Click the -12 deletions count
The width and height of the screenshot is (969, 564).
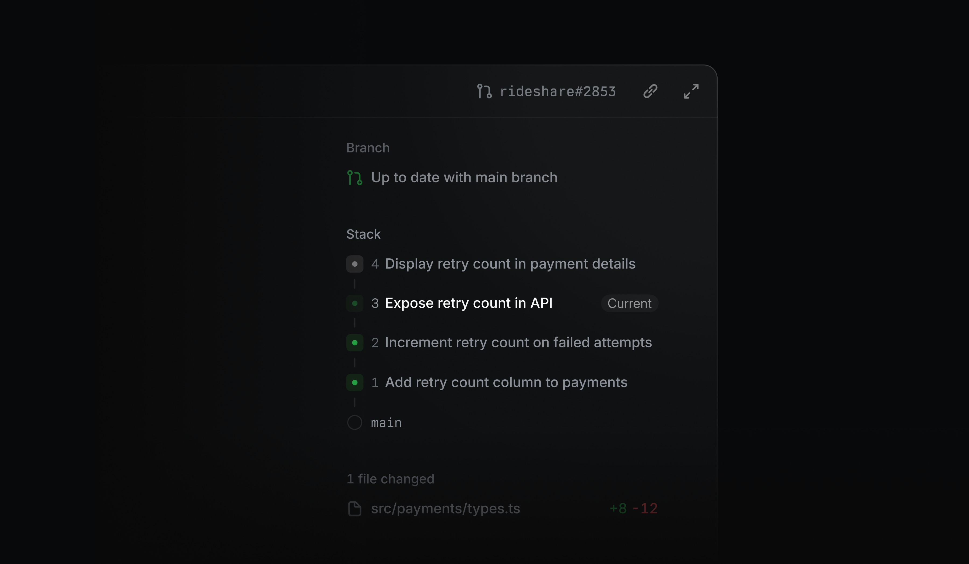(x=645, y=509)
